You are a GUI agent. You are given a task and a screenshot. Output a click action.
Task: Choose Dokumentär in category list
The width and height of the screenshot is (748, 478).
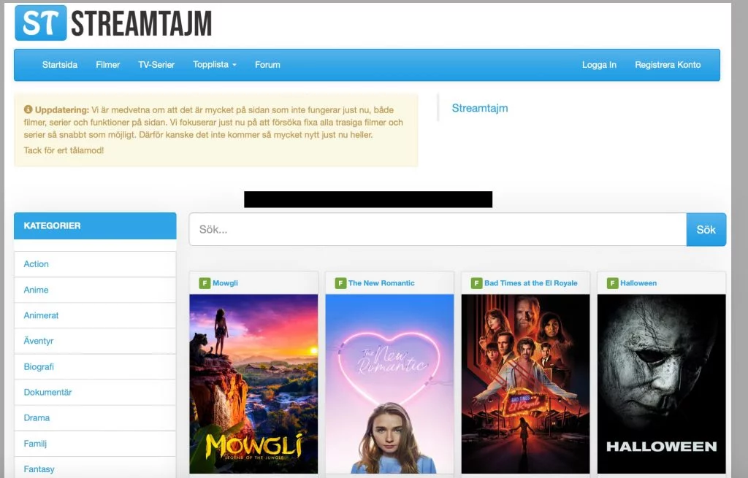[47, 393]
